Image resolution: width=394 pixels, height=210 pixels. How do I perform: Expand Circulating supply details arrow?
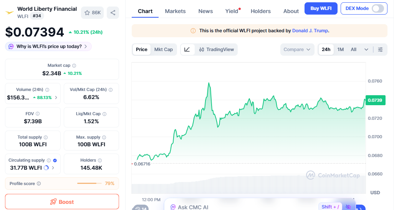click(53, 167)
